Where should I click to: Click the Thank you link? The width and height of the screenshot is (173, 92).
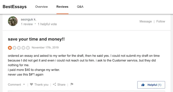click(x=41, y=84)
